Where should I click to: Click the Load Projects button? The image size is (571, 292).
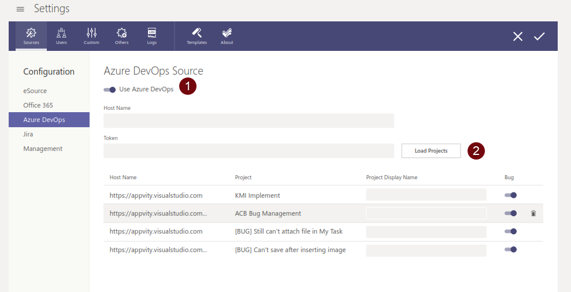click(431, 151)
